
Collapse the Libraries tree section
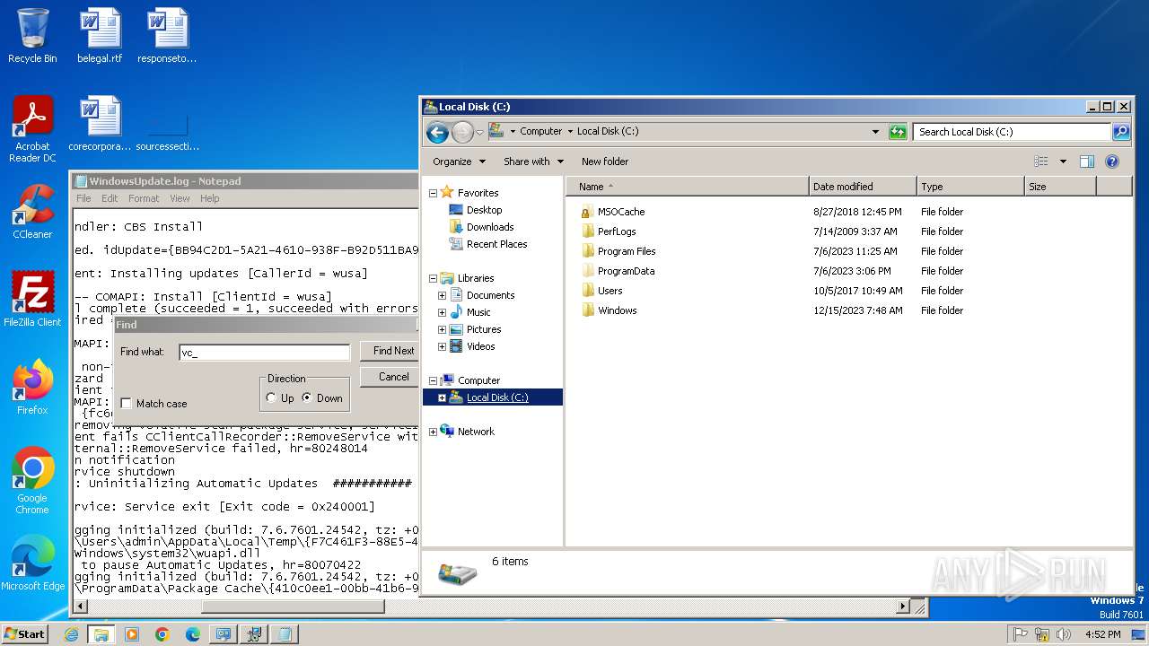[x=433, y=278]
